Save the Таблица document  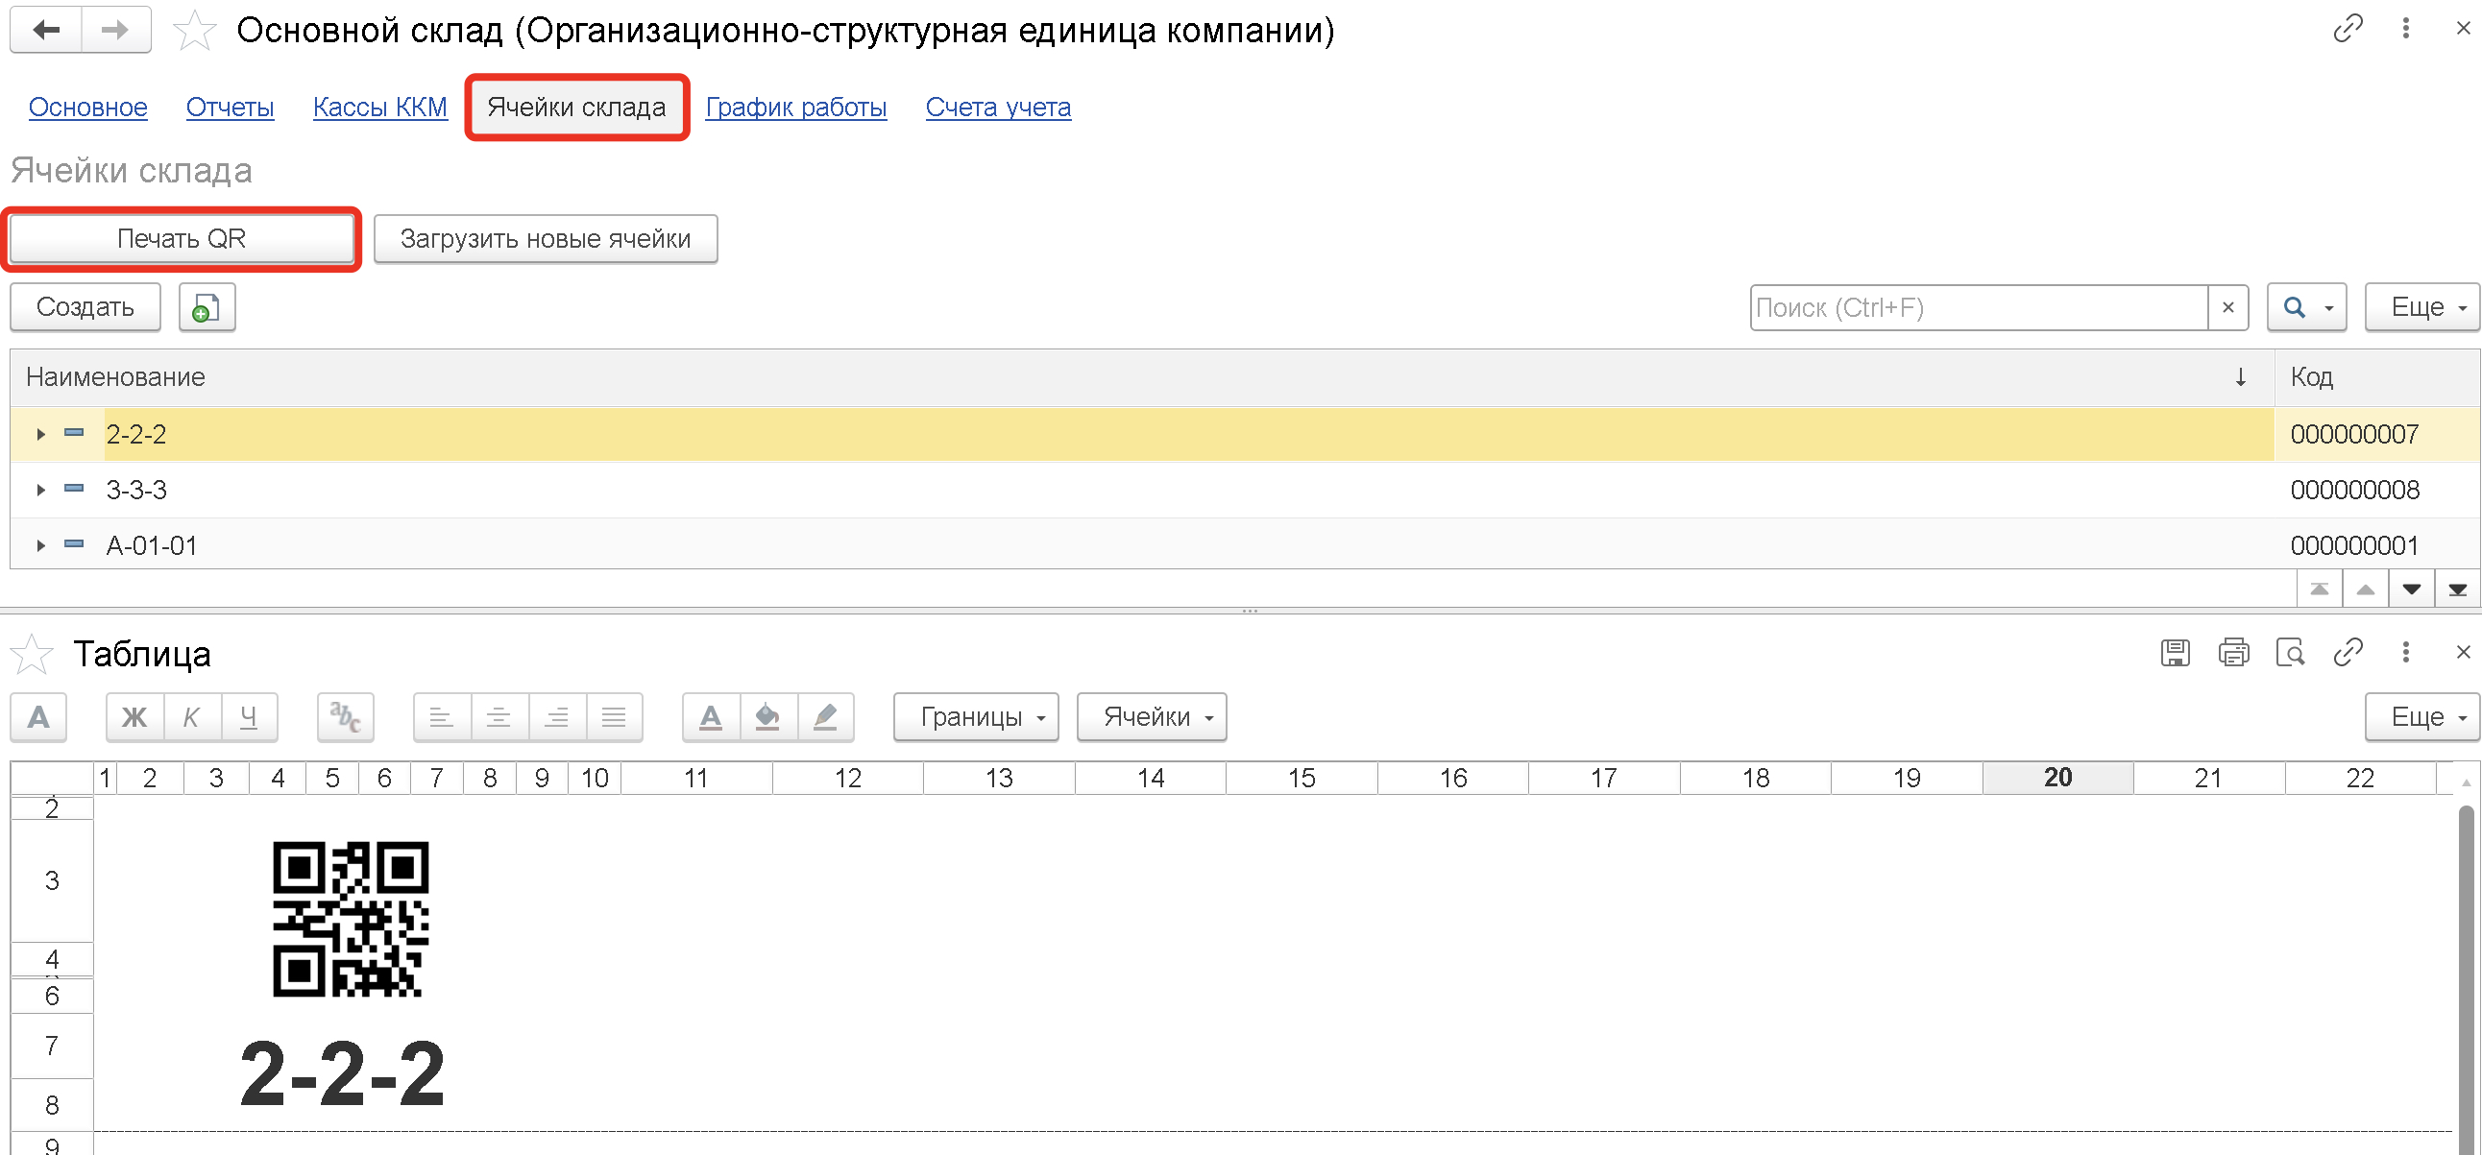pos(2175,652)
